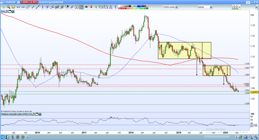Open the EURCHF window menu arrow
The image size is (259, 140).
click(5, 2)
